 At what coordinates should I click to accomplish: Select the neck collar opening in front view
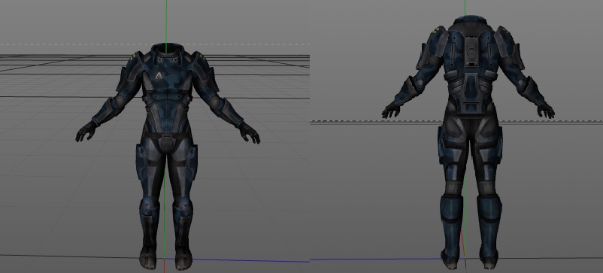(x=166, y=49)
